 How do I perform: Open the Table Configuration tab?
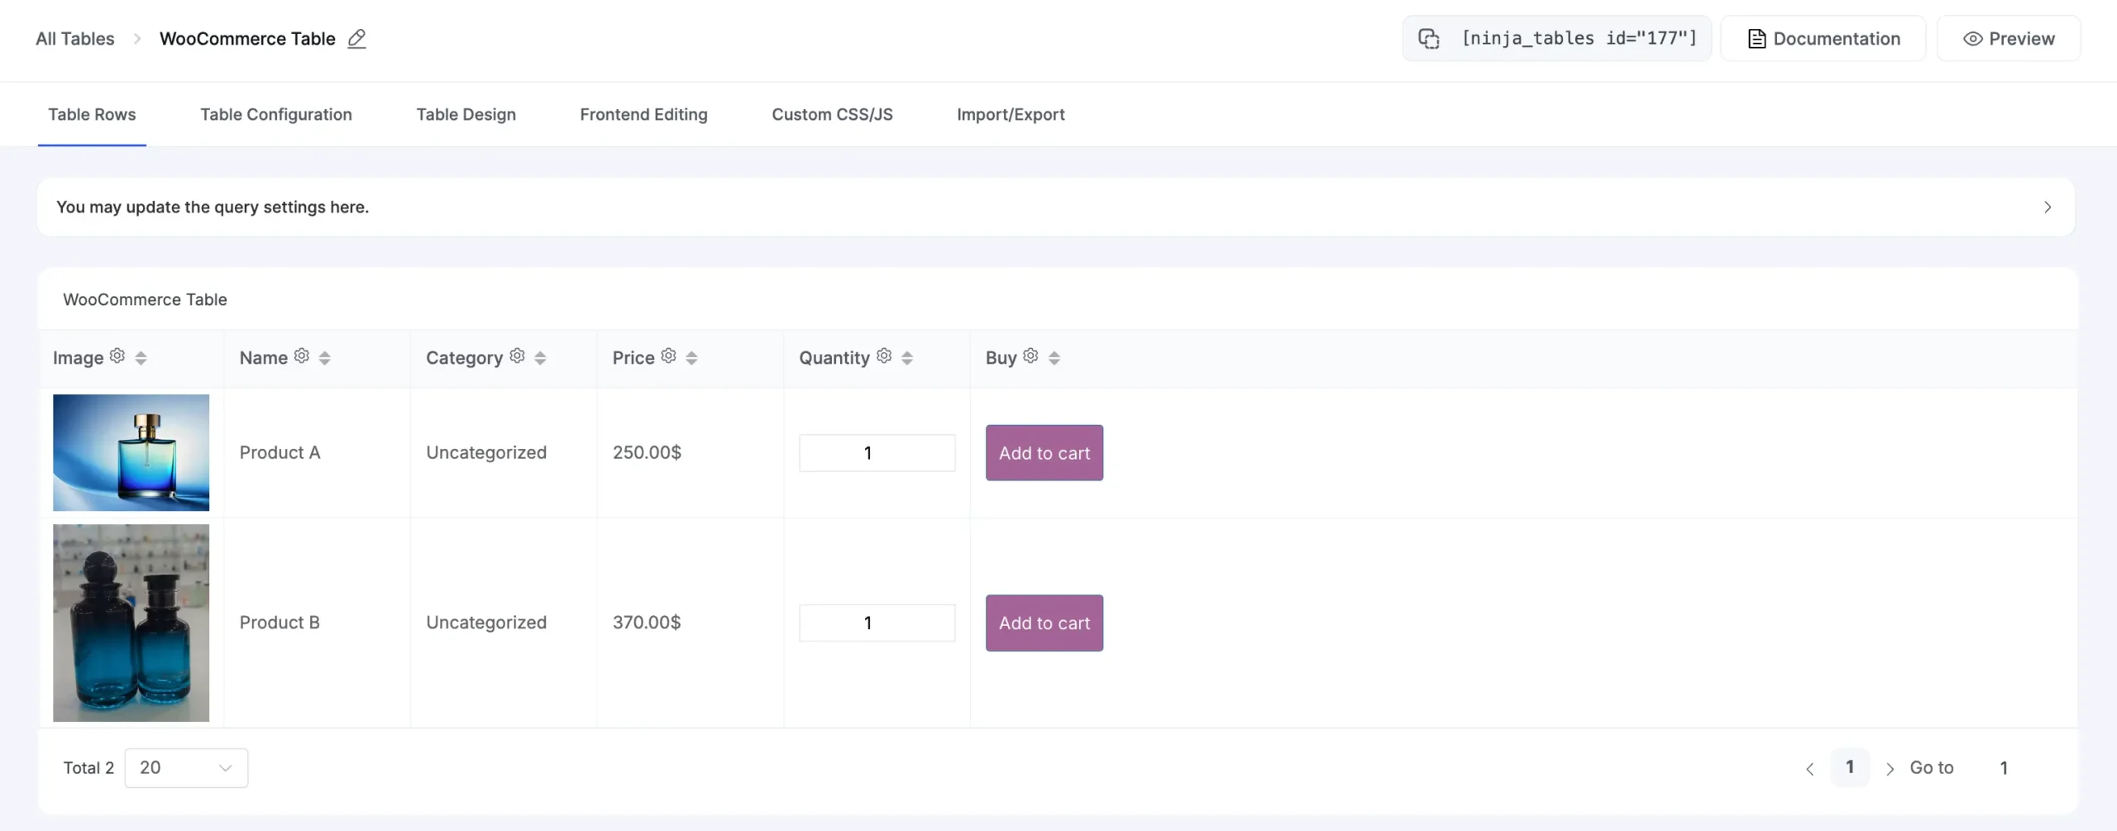276,115
